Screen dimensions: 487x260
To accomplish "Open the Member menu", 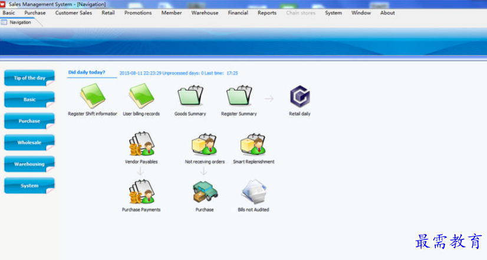I will point(172,13).
